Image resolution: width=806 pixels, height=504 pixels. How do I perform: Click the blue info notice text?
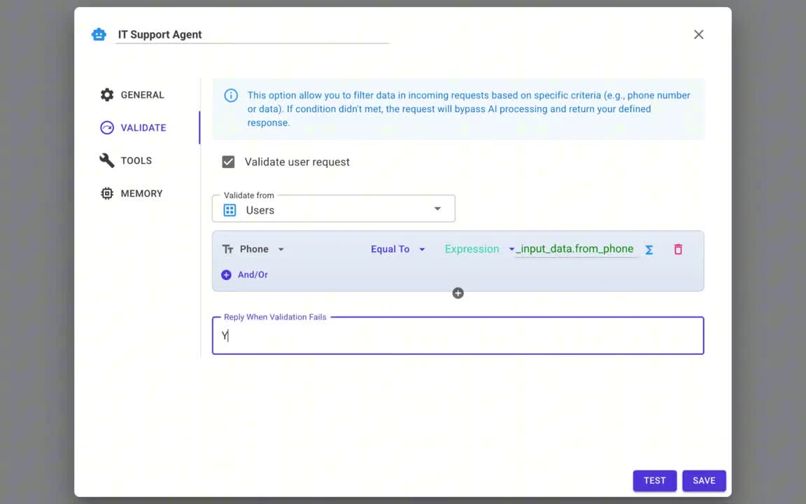coord(469,109)
